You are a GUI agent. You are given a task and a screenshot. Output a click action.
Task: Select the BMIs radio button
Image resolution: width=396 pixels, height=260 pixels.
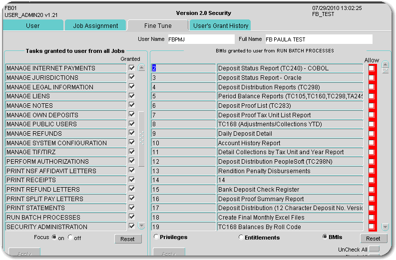coord(325,237)
